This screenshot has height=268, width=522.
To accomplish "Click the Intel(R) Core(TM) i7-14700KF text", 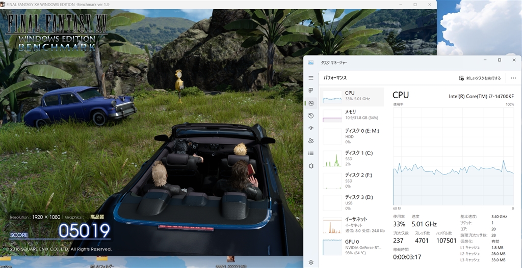I will 481,96.
